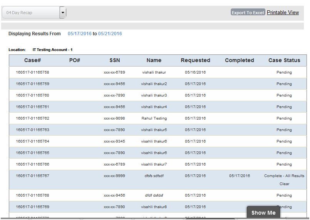
Task: Click the IT Testing Account - 1 location
Action: click(x=53, y=49)
